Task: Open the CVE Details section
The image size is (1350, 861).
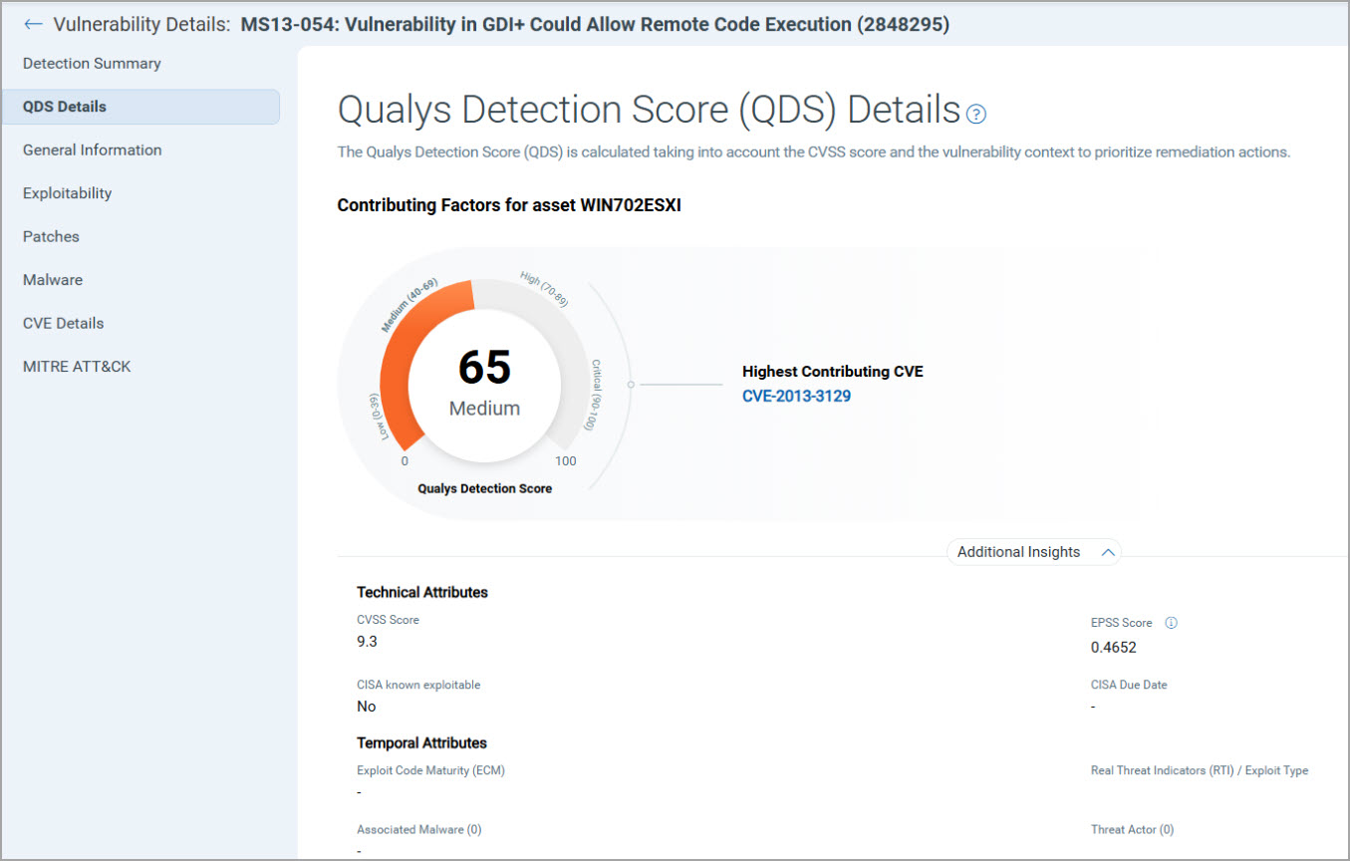Action: click(x=64, y=324)
